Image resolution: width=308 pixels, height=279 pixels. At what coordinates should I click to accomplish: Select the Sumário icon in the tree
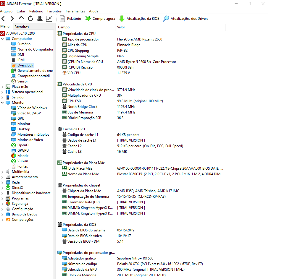coord(14,44)
